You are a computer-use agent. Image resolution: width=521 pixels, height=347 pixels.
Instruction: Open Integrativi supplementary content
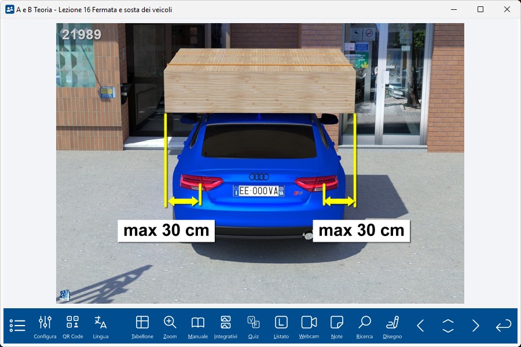(x=226, y=326)
